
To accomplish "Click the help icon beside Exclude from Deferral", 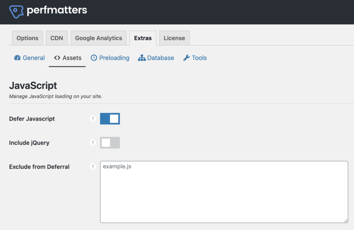I will click(x=93, y=166).
